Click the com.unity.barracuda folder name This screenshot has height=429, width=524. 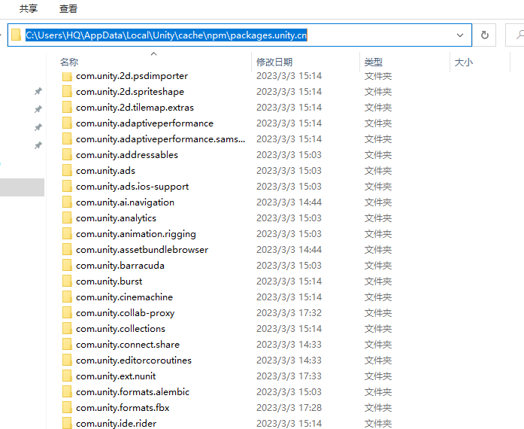click(x=120, y=266)
